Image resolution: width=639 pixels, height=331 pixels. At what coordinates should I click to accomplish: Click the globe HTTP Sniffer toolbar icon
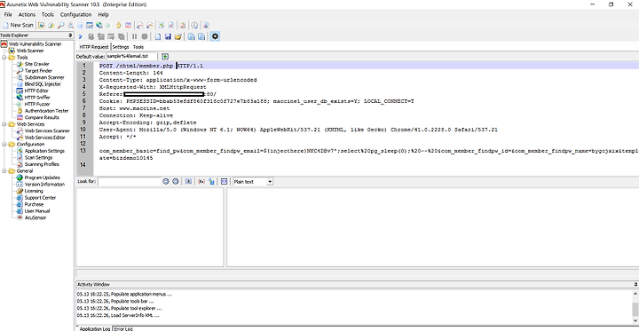coord(99,25)
